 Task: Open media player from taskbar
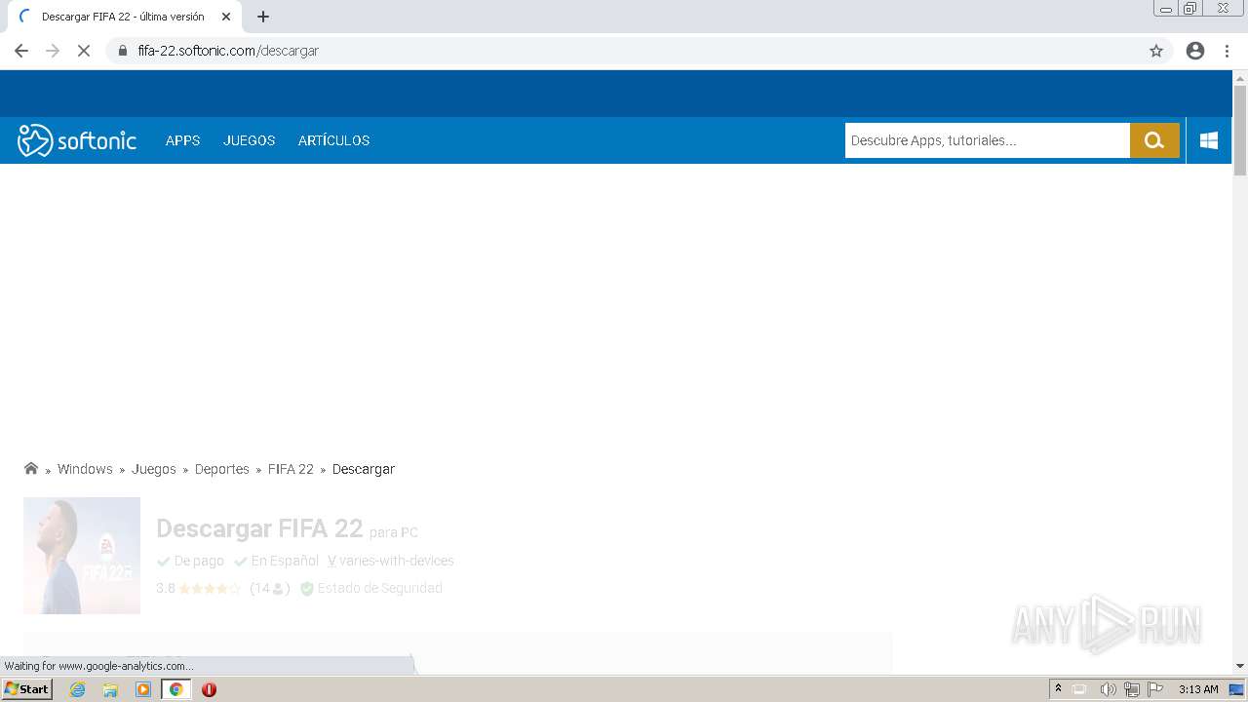click(143, 689)
